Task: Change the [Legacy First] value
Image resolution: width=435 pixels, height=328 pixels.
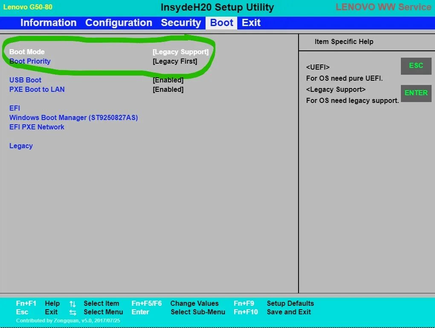Action: [175, 61]
